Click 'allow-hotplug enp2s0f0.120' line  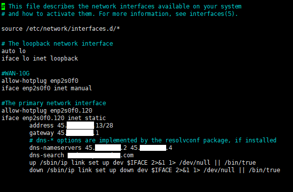(47, 110)
